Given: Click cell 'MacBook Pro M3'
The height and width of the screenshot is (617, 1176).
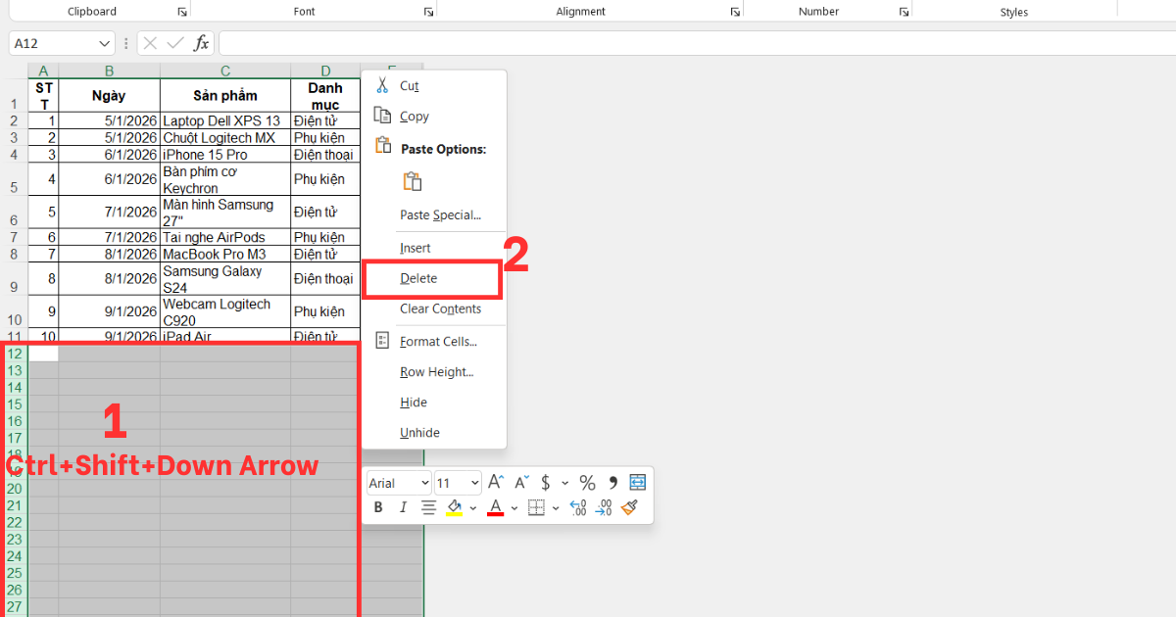Looking at the screenshot, I should [225, 254].
